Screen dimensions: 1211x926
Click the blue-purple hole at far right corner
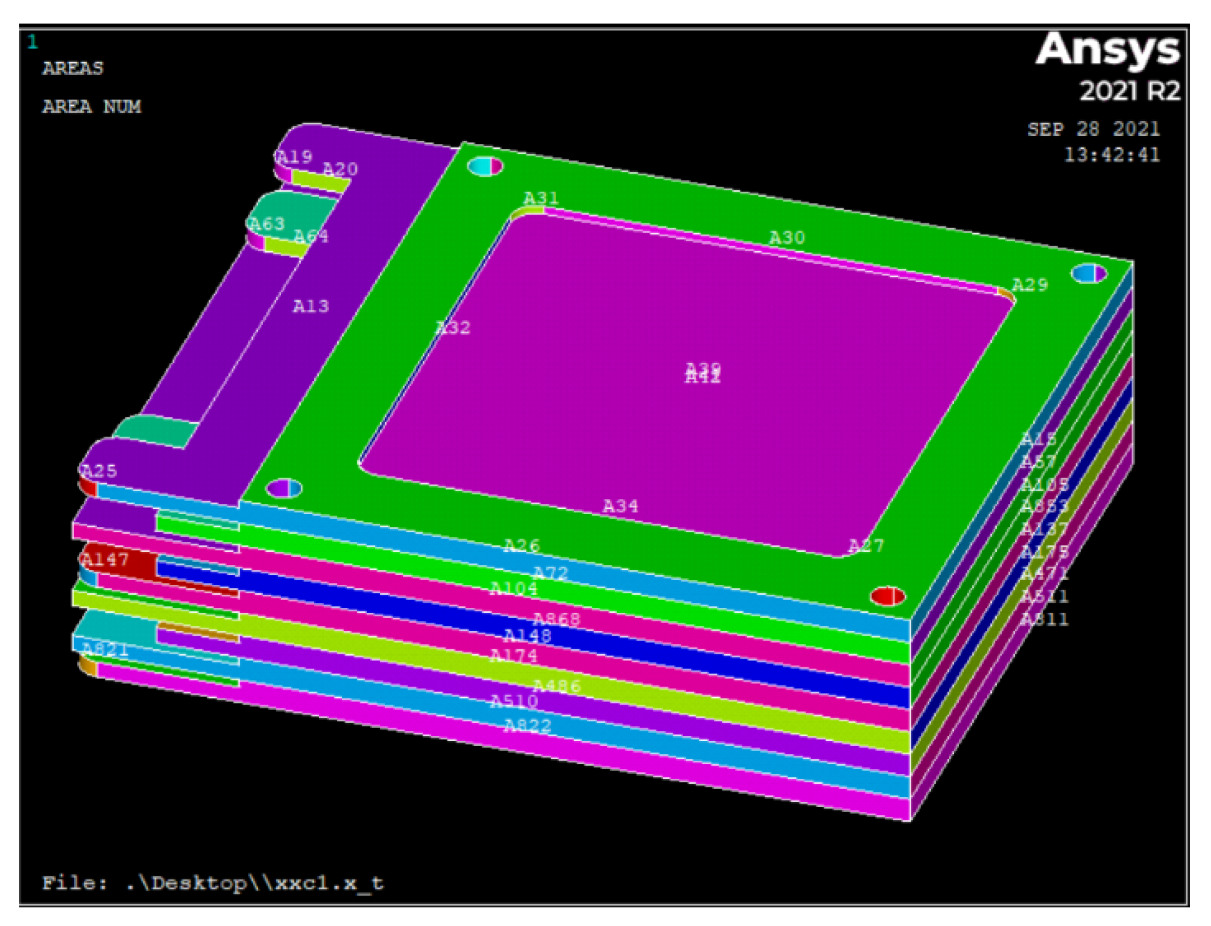1089,274
